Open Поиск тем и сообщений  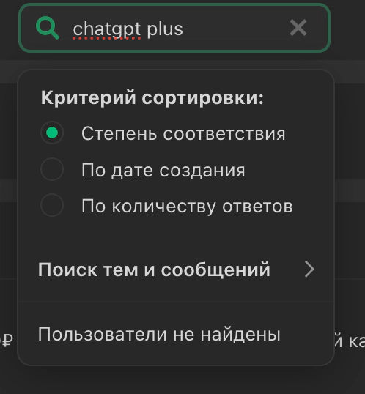click(176, 270)
